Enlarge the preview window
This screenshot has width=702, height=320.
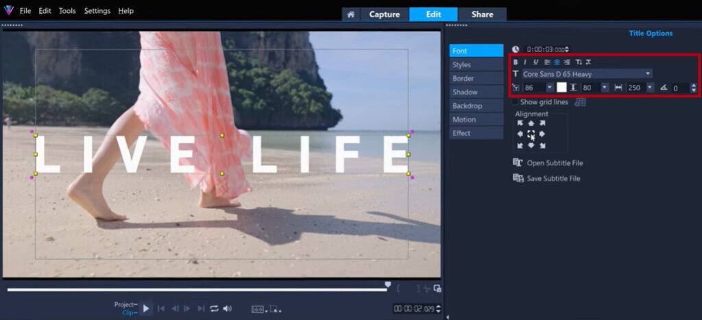pos(437,288)
